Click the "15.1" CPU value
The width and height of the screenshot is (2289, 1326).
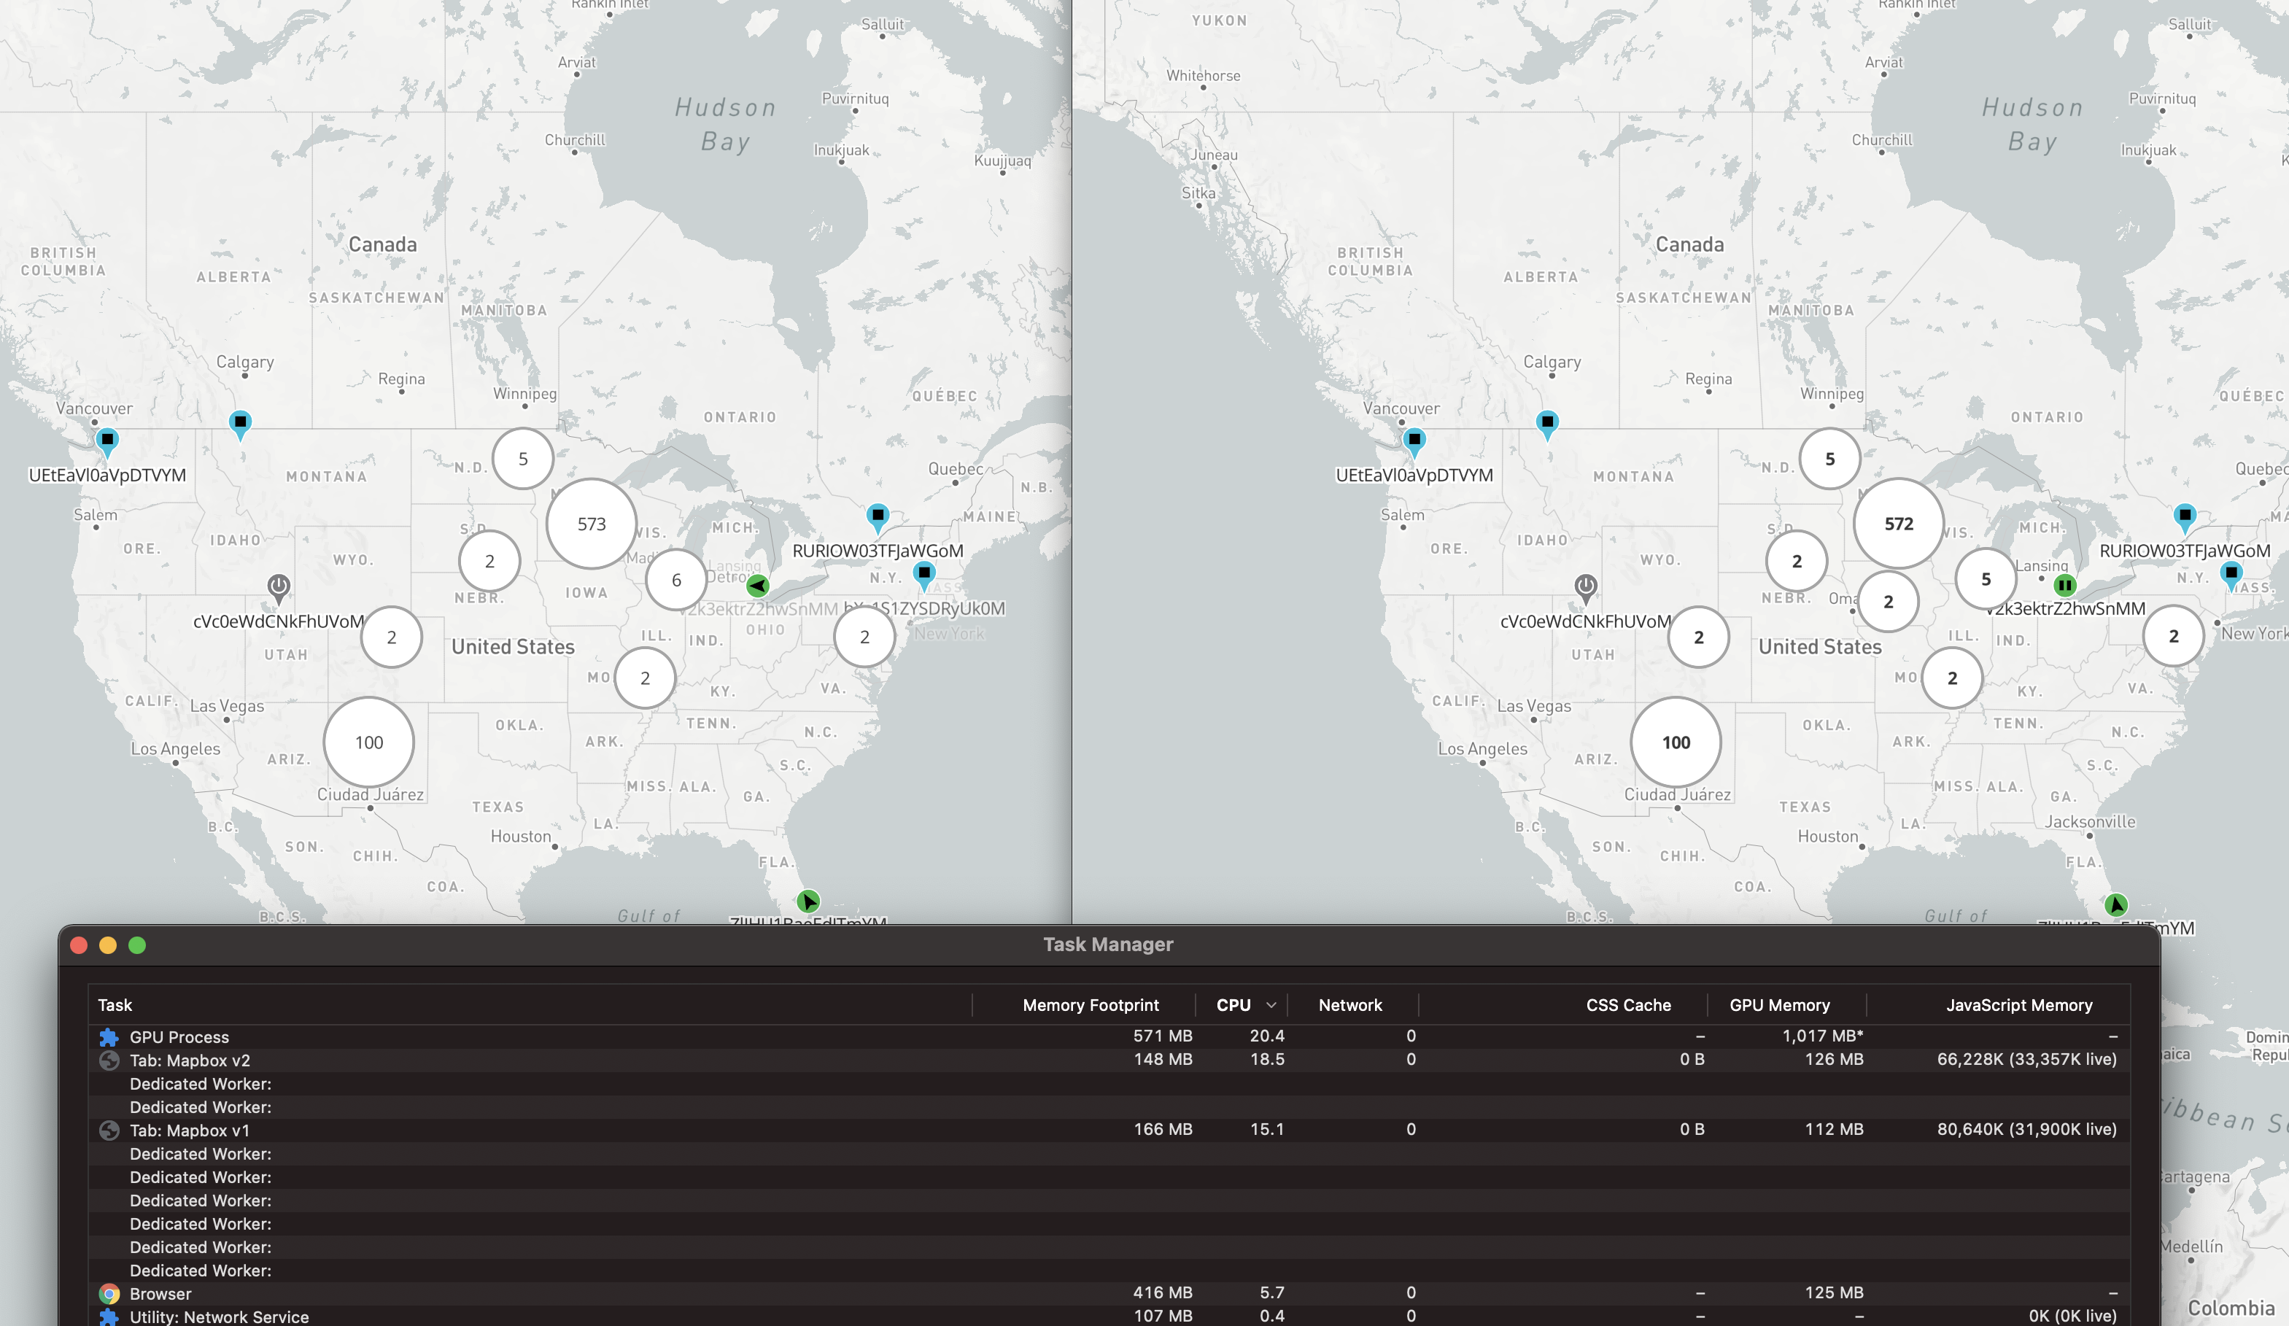point(1267,1130)
